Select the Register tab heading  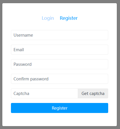pos(69,18)
